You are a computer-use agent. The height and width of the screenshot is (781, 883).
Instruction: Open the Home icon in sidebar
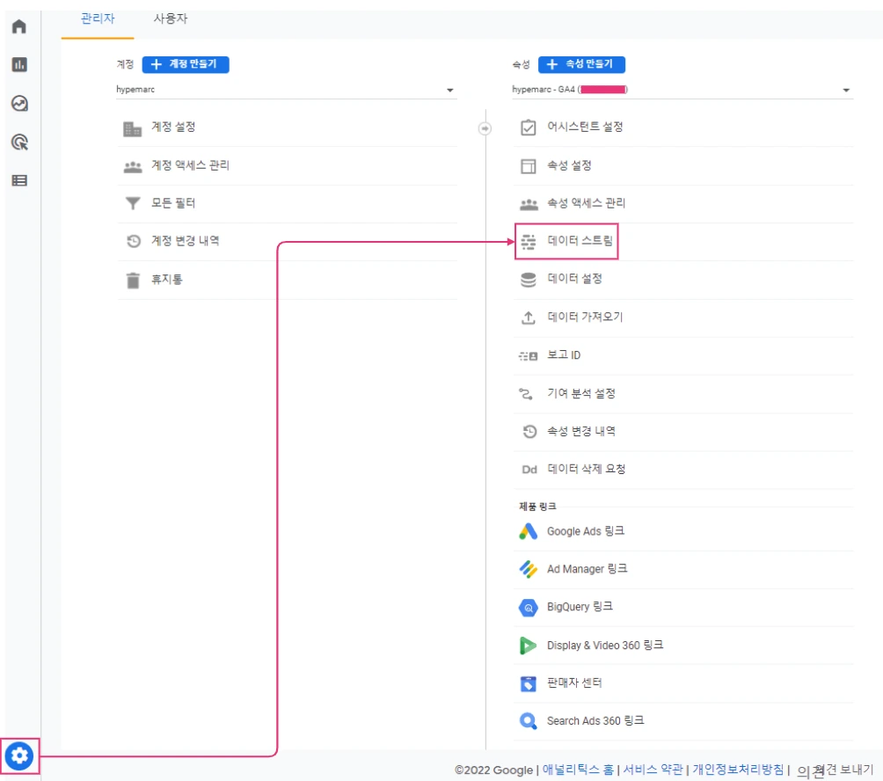point(19,26)
